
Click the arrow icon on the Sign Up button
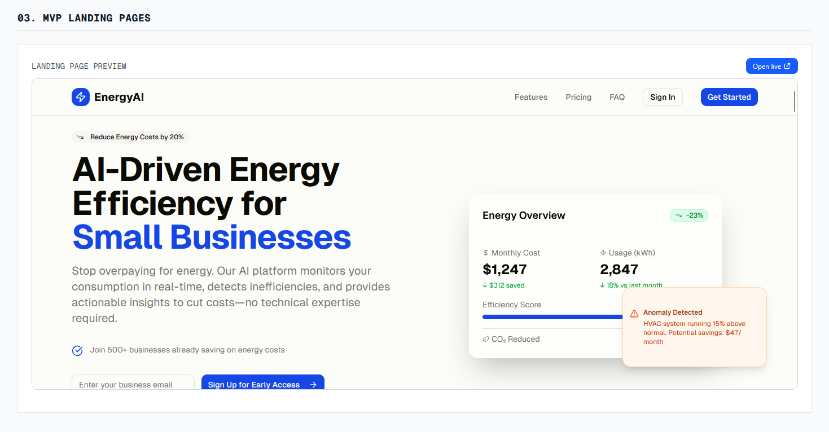coord(313,384)
